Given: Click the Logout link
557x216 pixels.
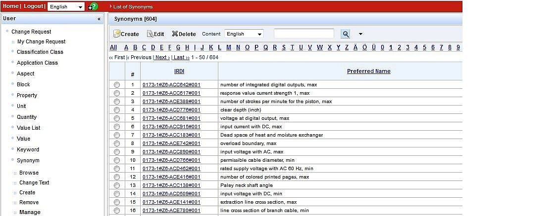Looking at the screenshot, I should tap(34, 6).
